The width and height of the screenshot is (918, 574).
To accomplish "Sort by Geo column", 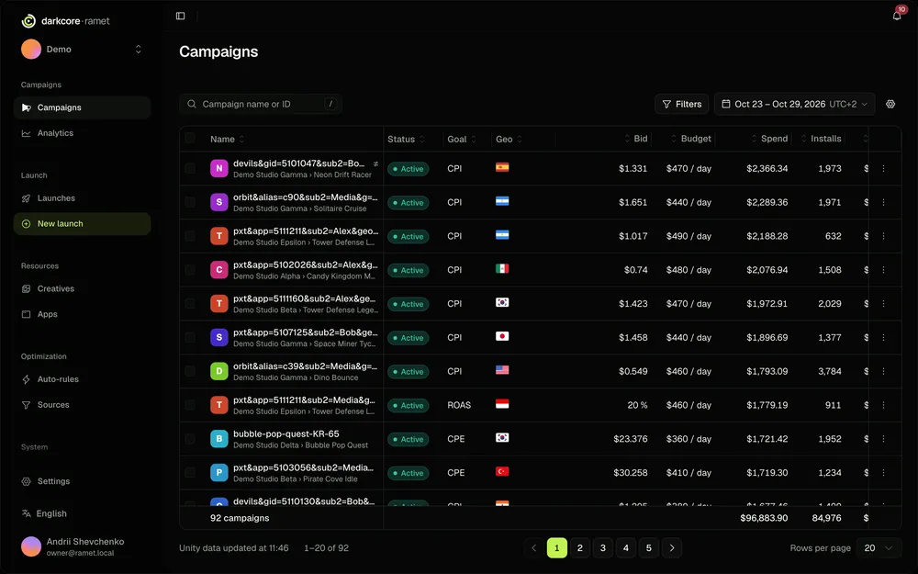I will [509, 139].
